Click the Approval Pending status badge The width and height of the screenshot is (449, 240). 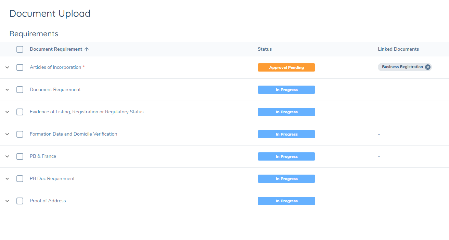(286, 67)
